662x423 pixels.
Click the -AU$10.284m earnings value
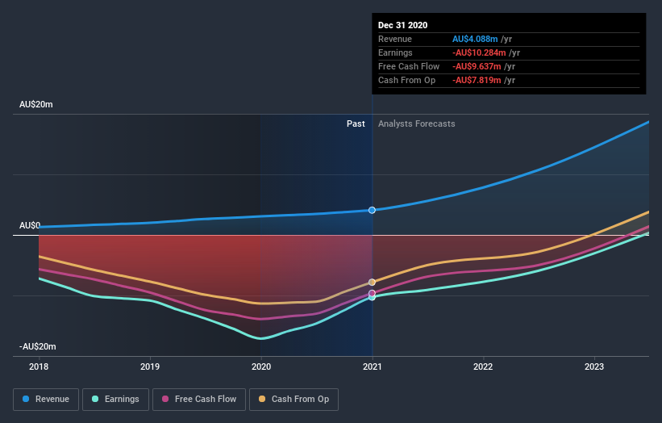pos(479,52)
